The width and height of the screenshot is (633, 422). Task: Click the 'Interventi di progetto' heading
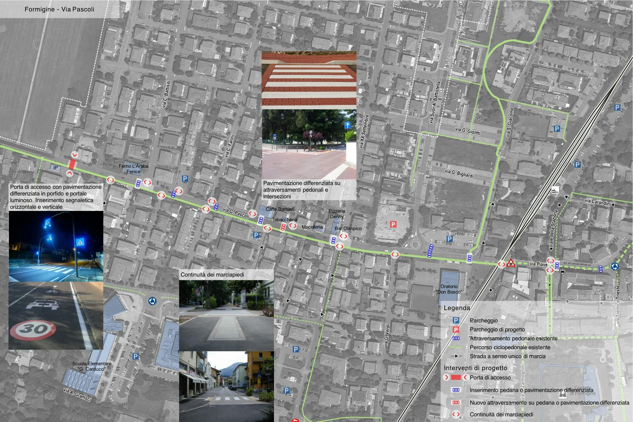(475, 368)
